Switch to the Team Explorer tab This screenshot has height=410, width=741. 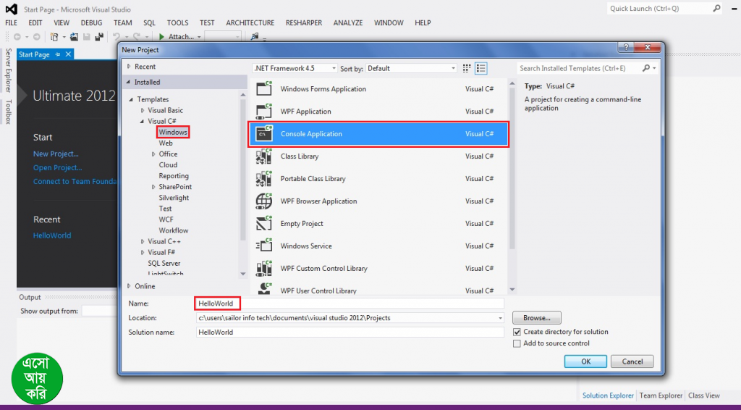point(660,396)
